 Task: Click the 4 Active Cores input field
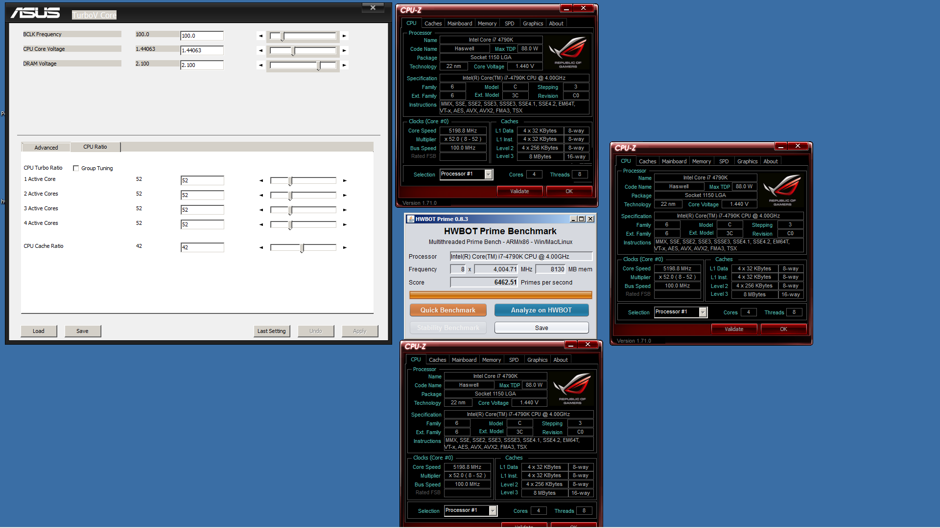pyautogui.click(x=202, y=224)
